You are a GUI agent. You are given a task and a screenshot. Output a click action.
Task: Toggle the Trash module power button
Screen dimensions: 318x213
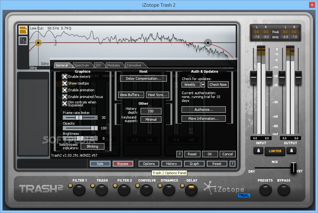tap(93, 185)
